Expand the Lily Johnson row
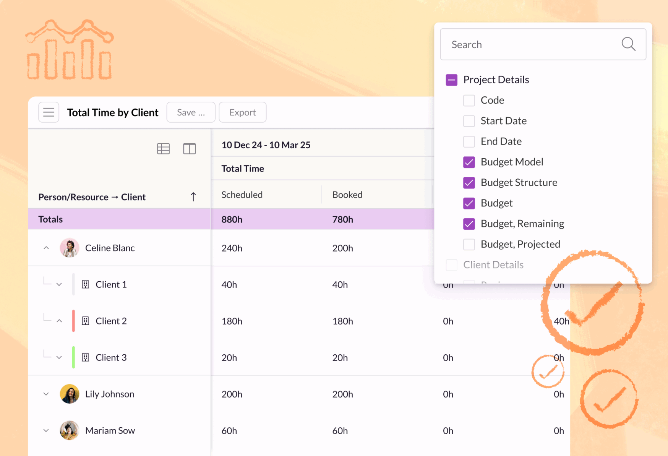Image resolution: width=668 pixels, height=456 pixels. pos(46,394)
